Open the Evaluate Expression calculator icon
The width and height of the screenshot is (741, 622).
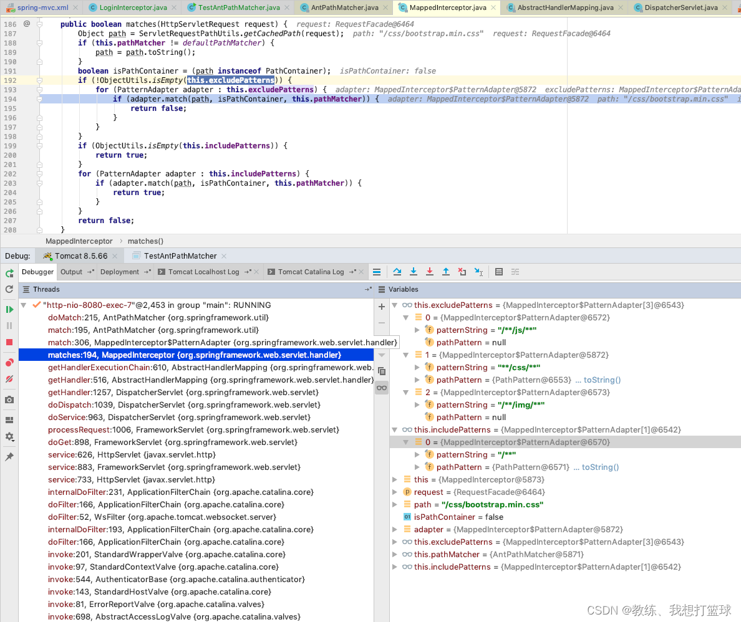(x=500, y=271)
